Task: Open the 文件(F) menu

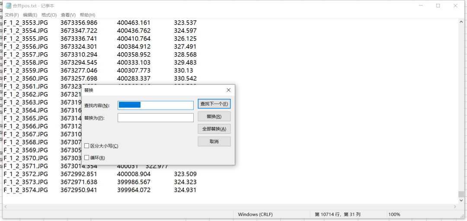Action: tap(12, 15)
